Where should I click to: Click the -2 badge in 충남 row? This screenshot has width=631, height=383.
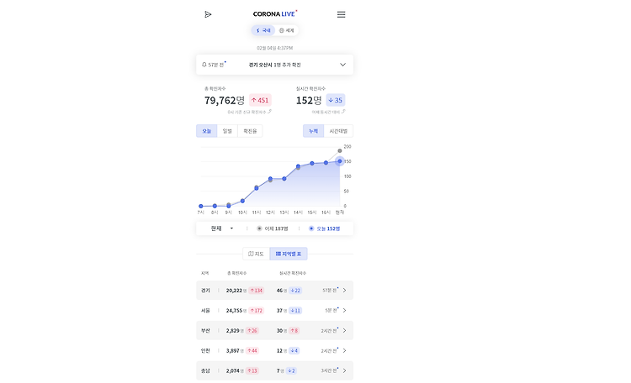[292, 370]
